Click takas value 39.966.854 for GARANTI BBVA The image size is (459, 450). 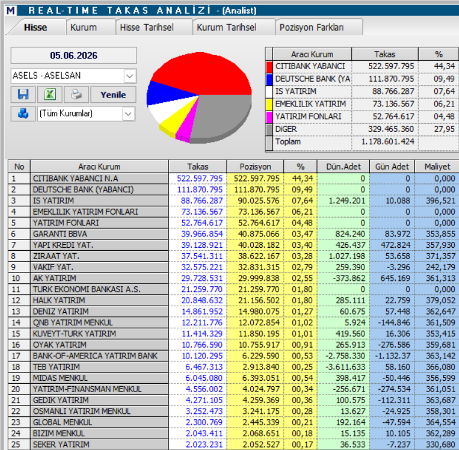202,234
